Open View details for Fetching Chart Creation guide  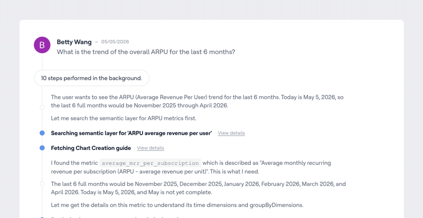coord(150,148)
